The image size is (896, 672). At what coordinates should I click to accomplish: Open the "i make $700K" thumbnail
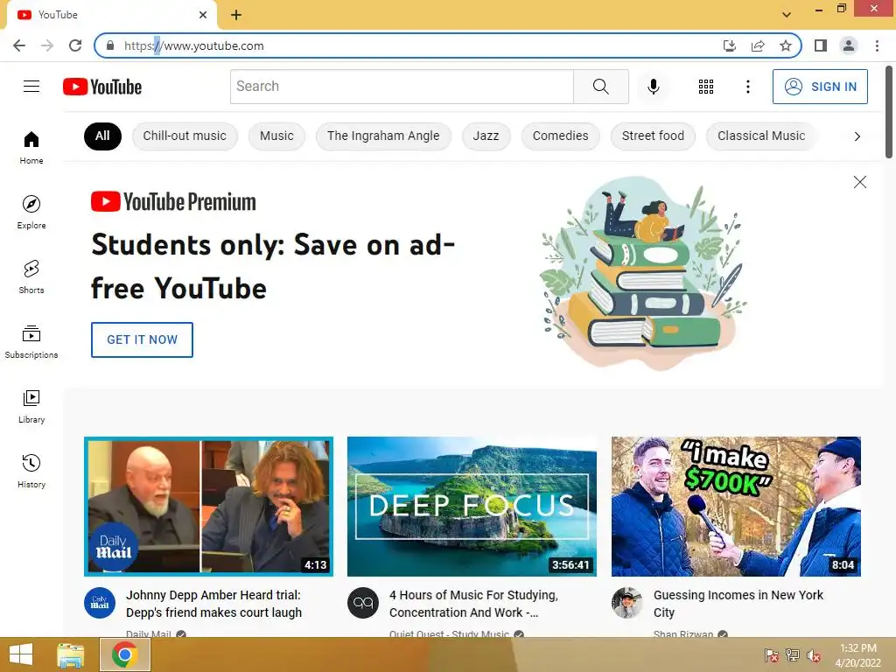[736, 507]
